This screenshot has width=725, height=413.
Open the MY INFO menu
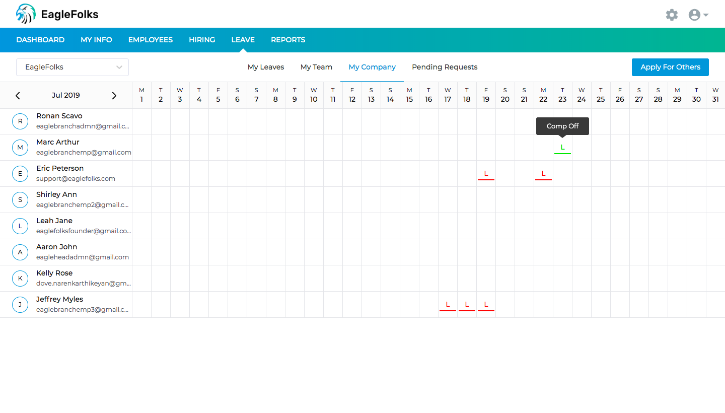pyautogui.click(x=96, y=40)
